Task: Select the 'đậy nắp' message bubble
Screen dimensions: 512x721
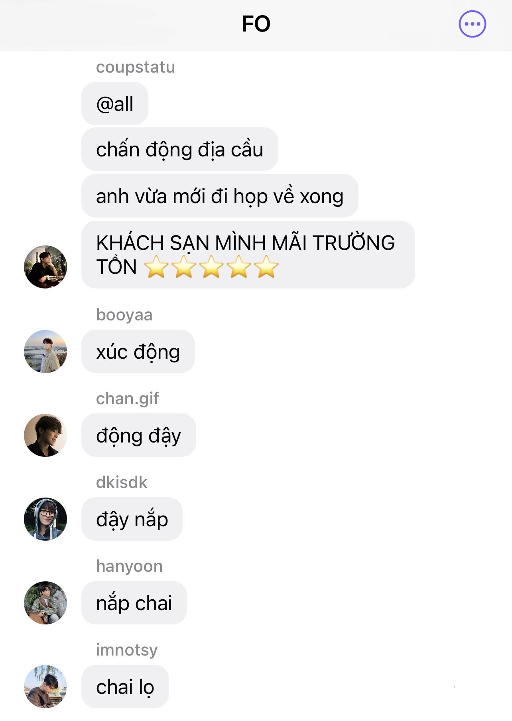Action: 132,519
